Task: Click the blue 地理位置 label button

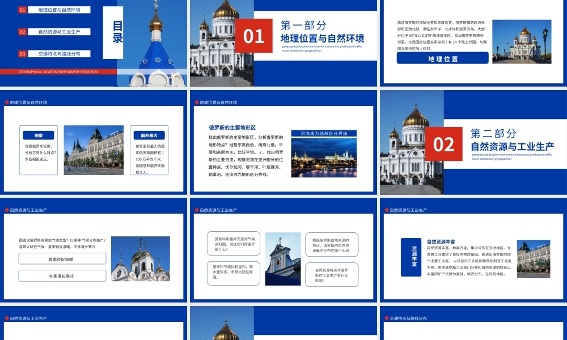Action: point(443,58)
